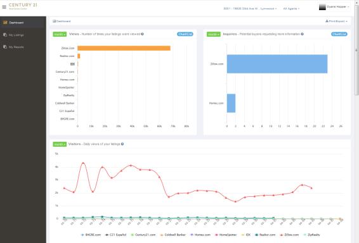
Task: Toggle BHGRE.com series in legend
Action: (91, 235)
